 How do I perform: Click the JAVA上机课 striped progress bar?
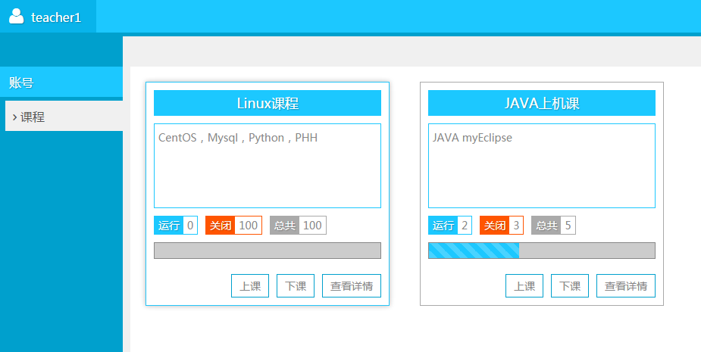click(542, 251)
